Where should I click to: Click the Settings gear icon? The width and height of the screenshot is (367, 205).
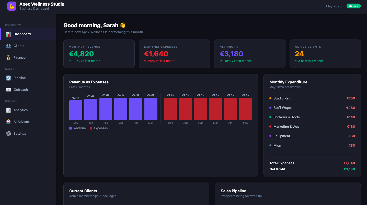pos(8,134)
